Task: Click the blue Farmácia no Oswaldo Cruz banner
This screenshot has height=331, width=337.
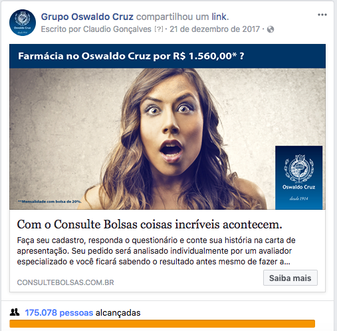Action: [x=168, y=56]
